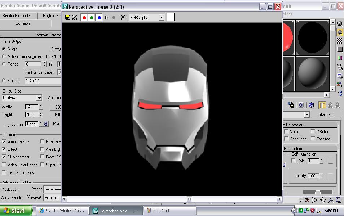Click the make preview filmstrip icon
Viewport: 344px width, 216px height.
pyautogui.click(x=340, y=67)
